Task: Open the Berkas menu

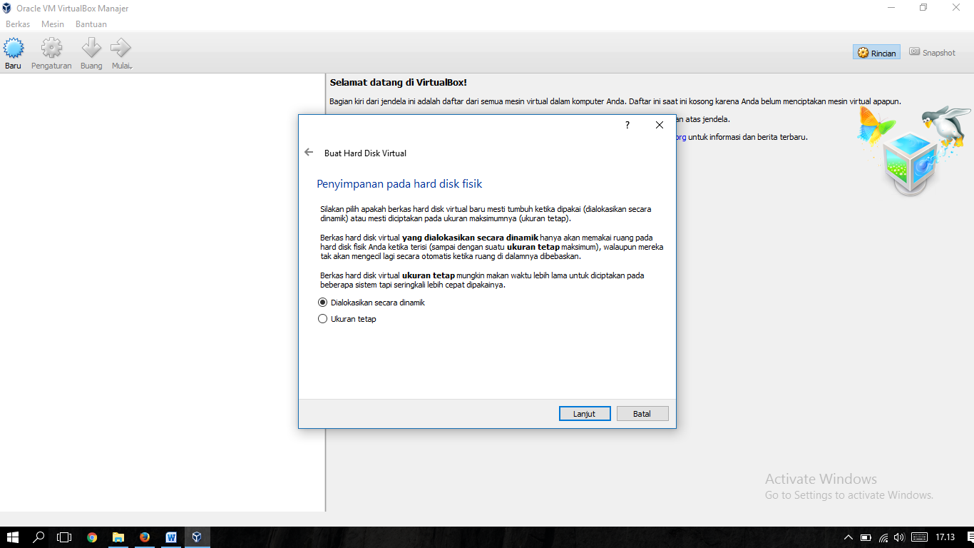Action: coord(18,24)
